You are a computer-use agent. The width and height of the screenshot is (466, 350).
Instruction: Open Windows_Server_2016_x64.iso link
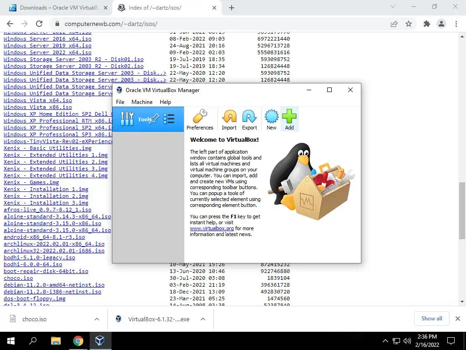coord(47,39)
